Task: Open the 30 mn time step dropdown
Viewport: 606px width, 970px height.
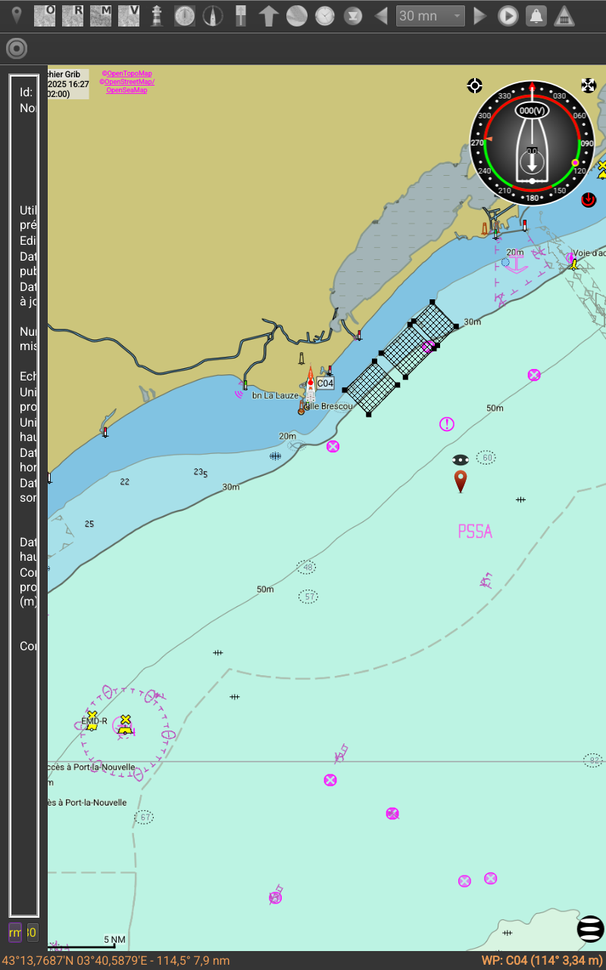Action: (430, 16)
